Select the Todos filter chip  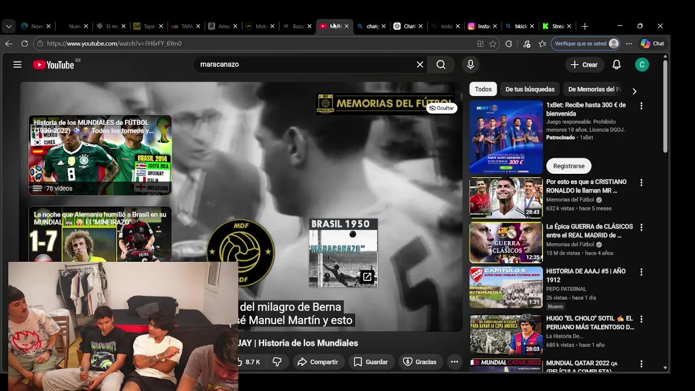tap(483, 89)
